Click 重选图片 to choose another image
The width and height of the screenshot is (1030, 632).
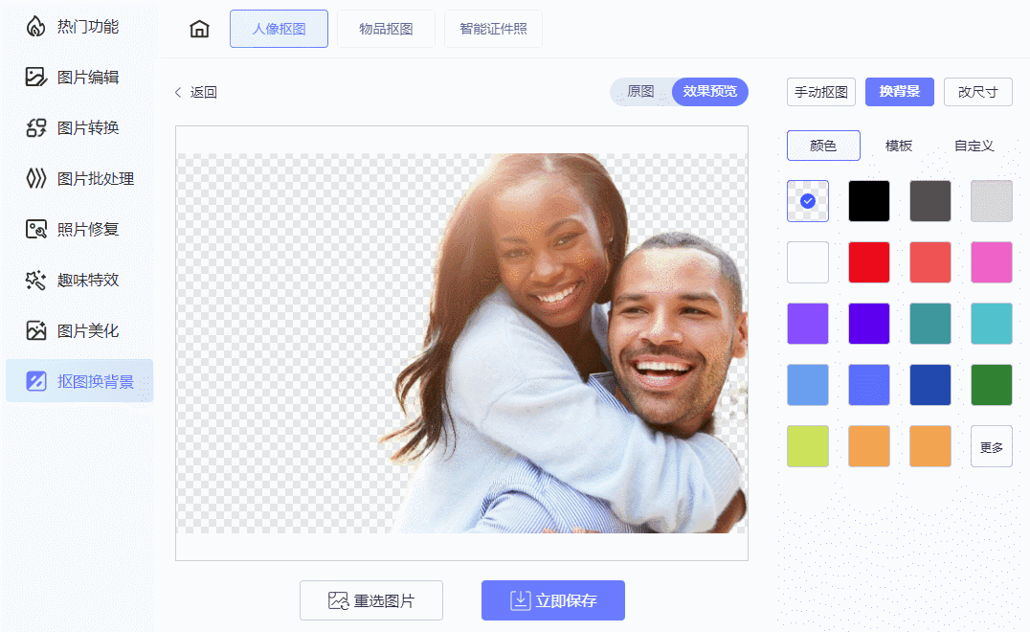(371, 600)
